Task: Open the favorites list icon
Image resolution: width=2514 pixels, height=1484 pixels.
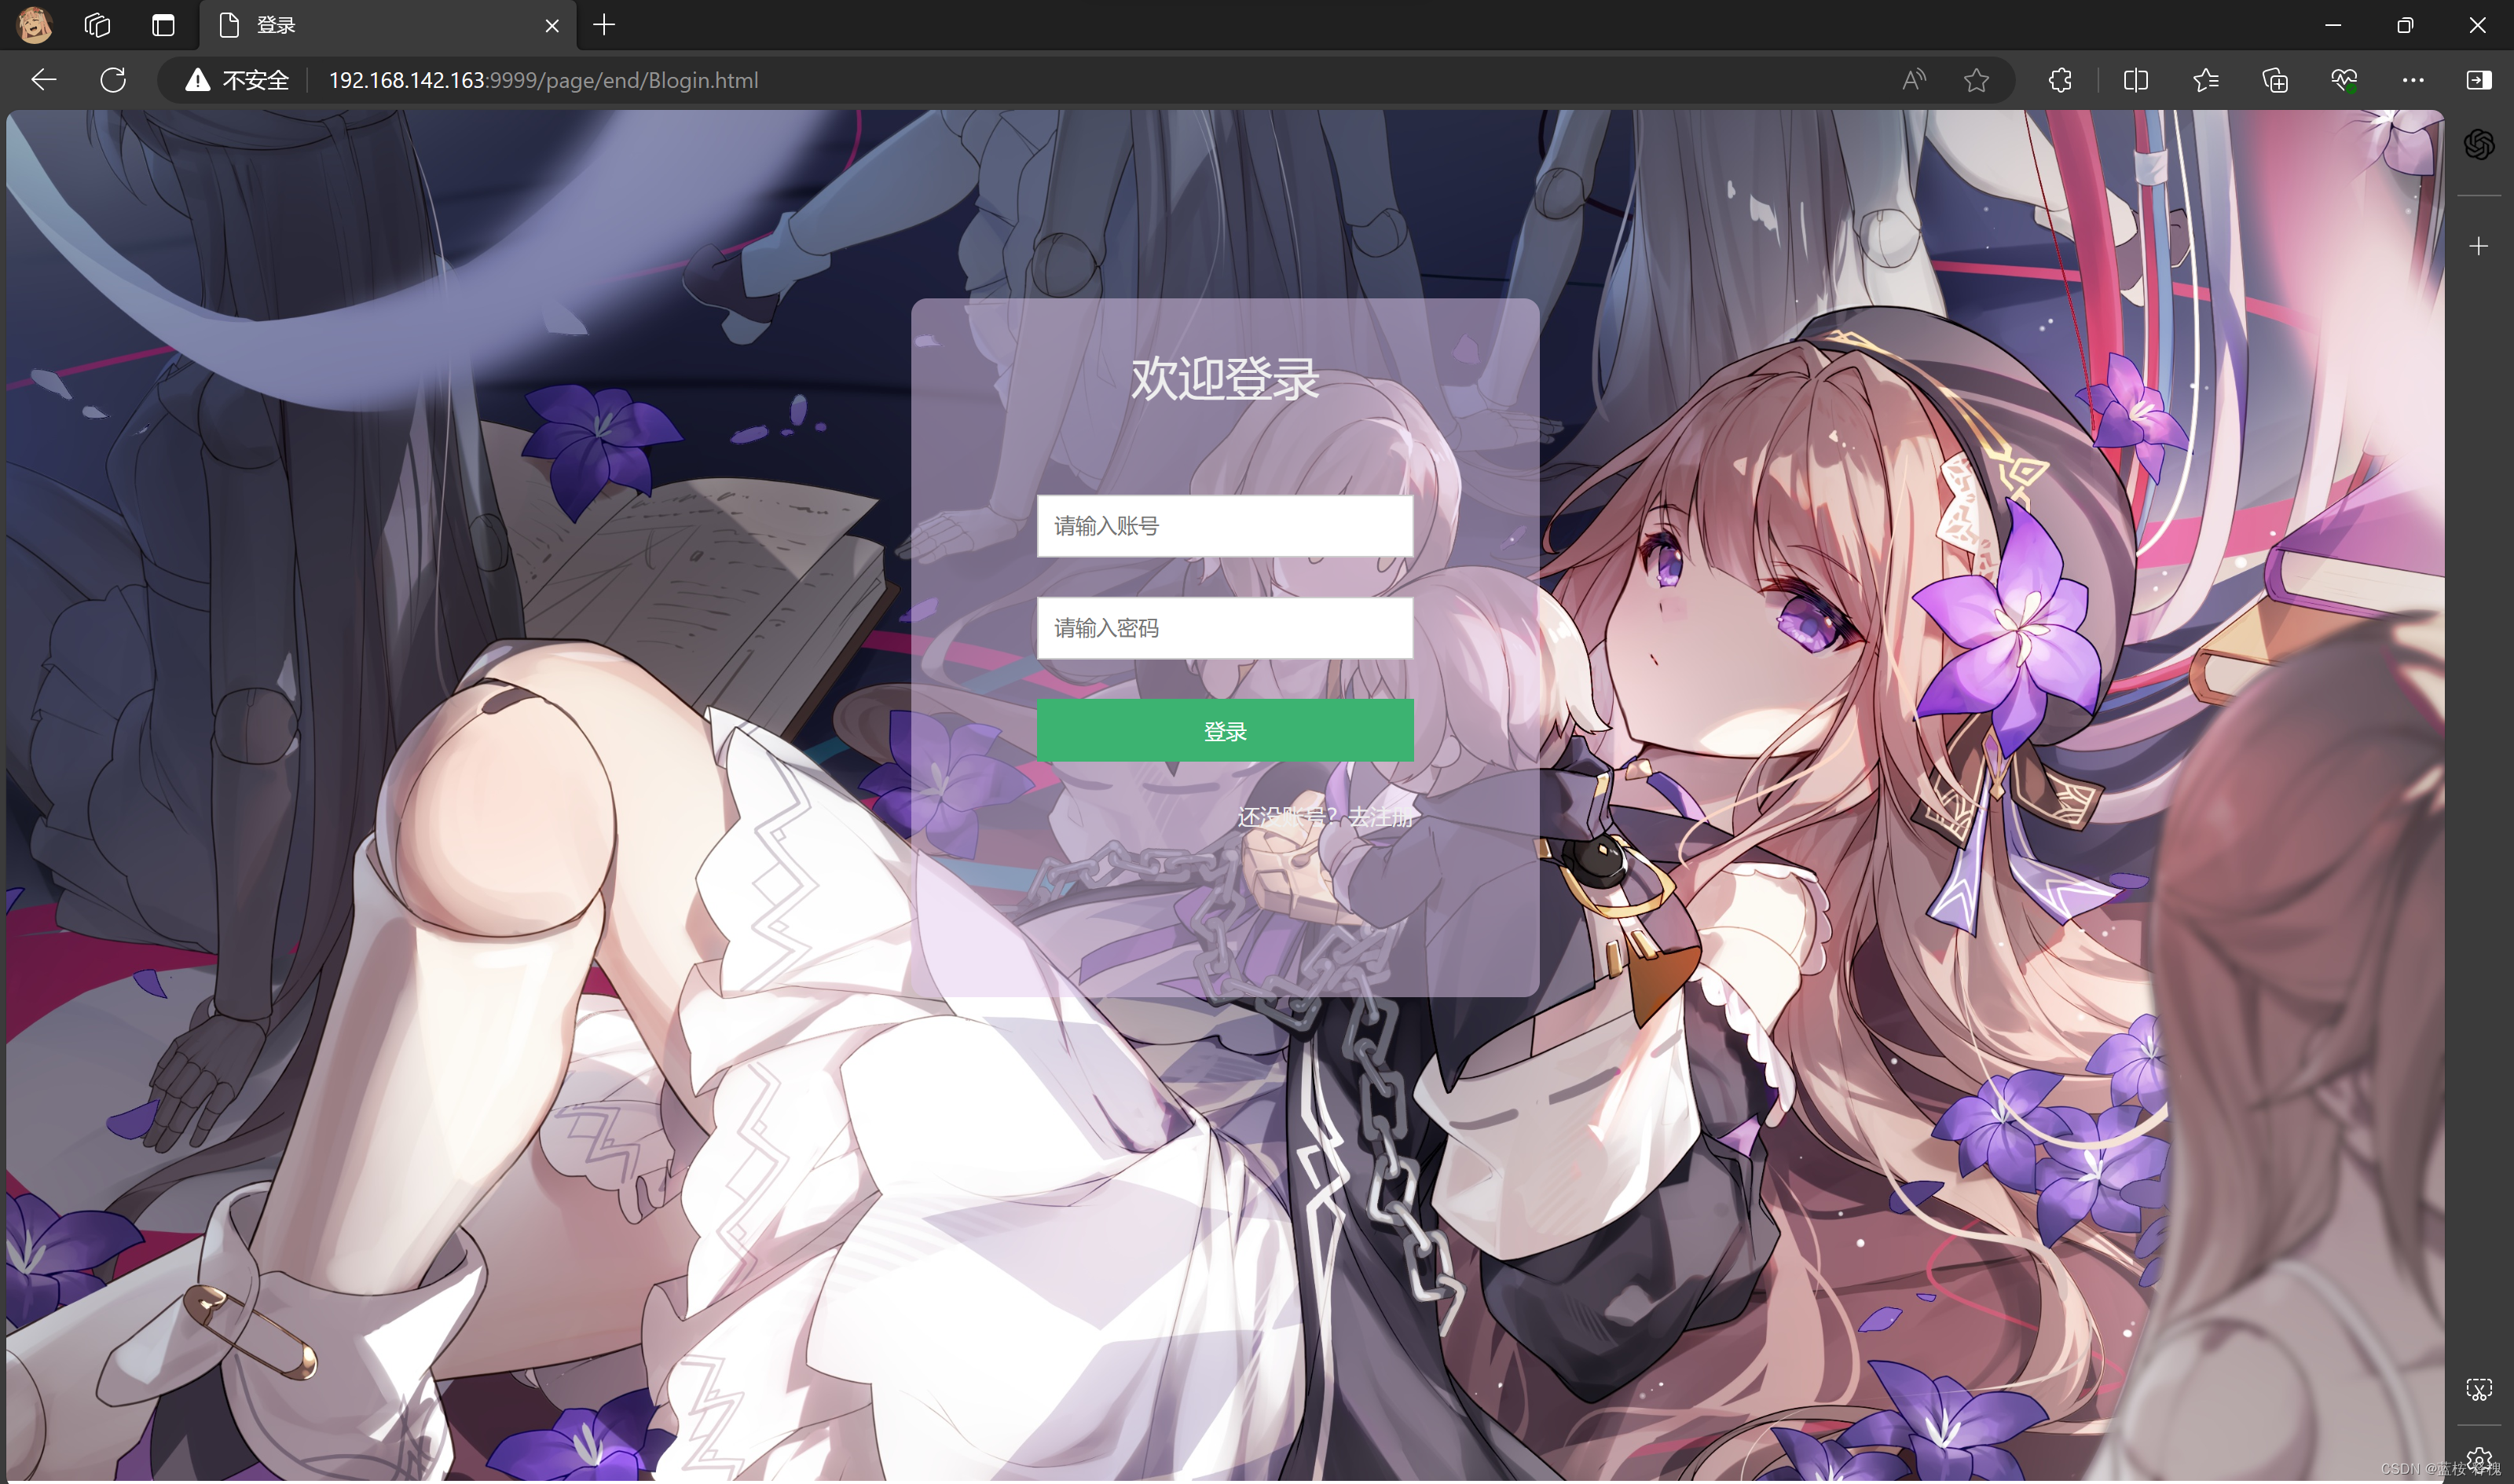Action: [2206, 80]
